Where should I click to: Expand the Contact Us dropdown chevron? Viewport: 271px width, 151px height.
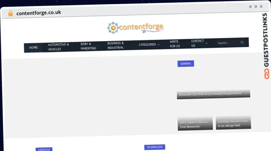206,43
